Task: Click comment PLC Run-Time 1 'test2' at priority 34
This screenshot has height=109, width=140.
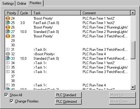Action: [99, 63]
